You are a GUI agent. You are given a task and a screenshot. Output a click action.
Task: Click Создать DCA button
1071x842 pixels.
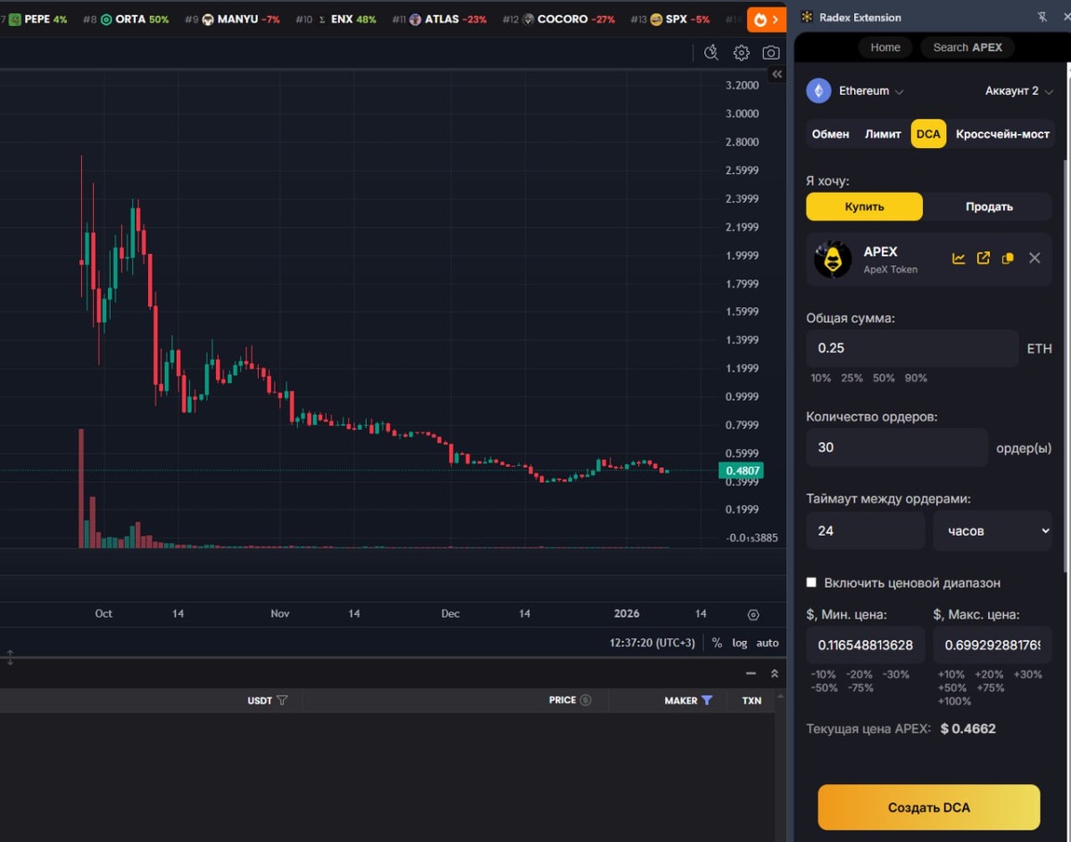[x=928, y=808]
